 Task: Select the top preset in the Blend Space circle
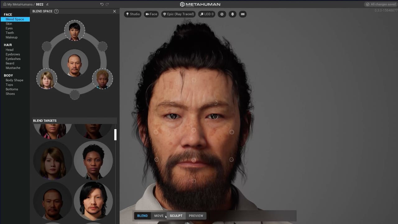[x=74, y=30]
